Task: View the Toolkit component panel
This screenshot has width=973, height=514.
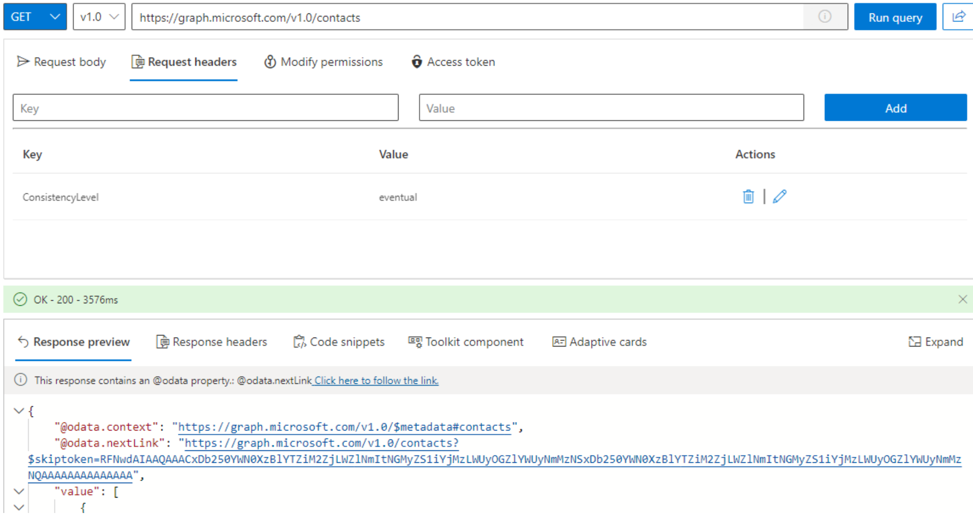Action: (466, 342)
